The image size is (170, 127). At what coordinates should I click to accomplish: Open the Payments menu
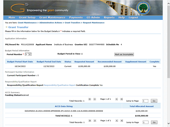coord(76,17)
